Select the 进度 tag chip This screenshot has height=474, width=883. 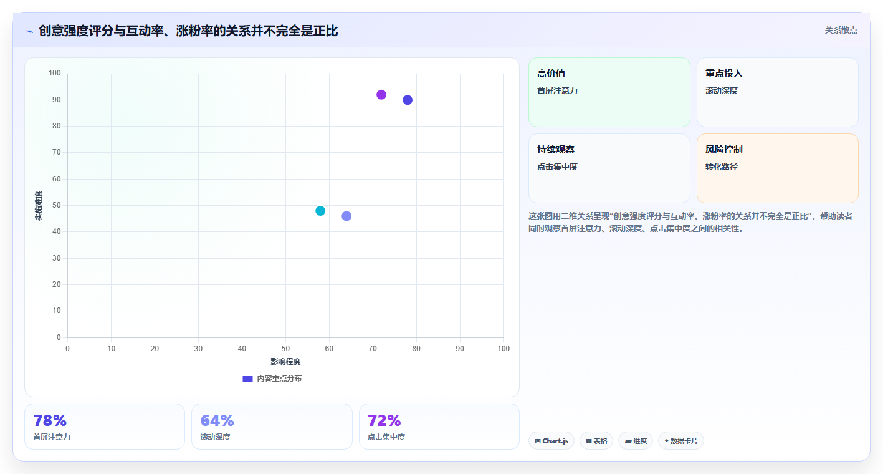636,441
